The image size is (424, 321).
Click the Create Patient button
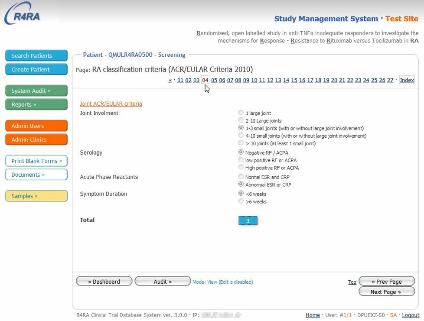[x=36, y=69]
